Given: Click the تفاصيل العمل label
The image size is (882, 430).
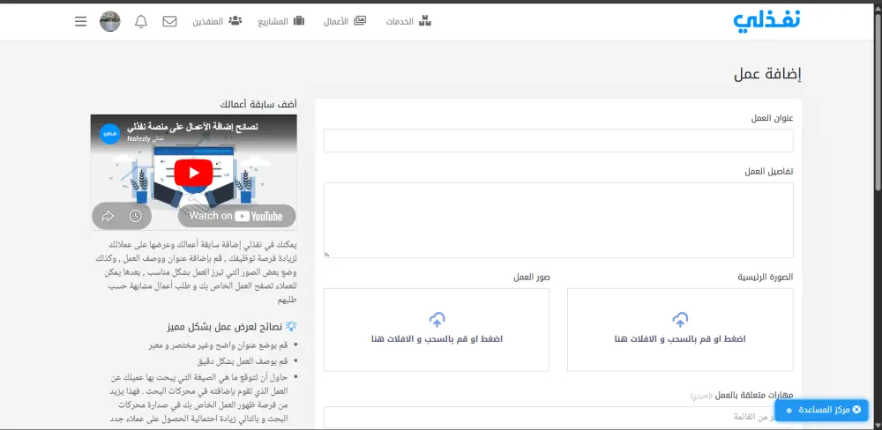Looking at the screenshot, I should (769, 172).
